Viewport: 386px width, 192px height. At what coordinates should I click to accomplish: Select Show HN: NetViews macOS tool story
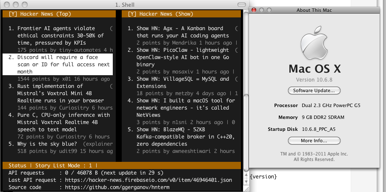pos(181,107)
